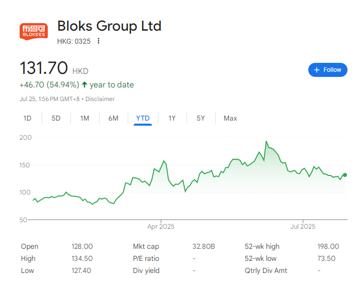The width and height of the screenshot is (352, 283).
Task: Click the Apr 2025 axis marker
Action: (x=161, y=226)
